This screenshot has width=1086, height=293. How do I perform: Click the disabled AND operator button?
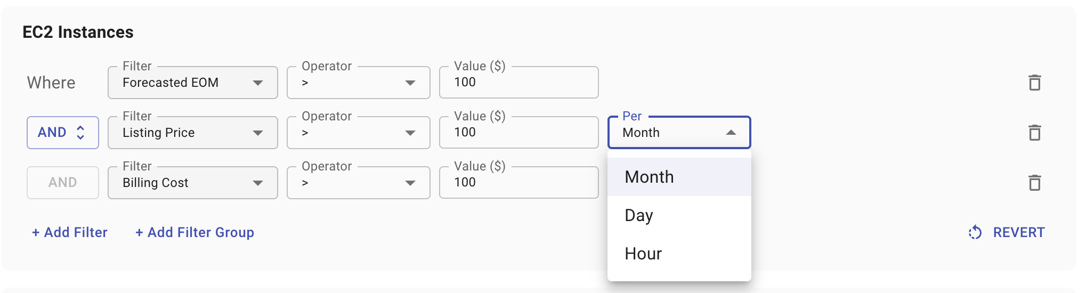(63, 183)
